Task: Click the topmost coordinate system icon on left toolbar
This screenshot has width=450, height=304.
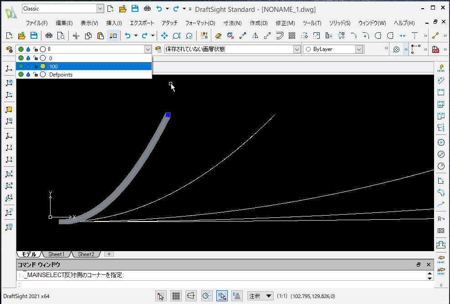Action: coord(9,68)
